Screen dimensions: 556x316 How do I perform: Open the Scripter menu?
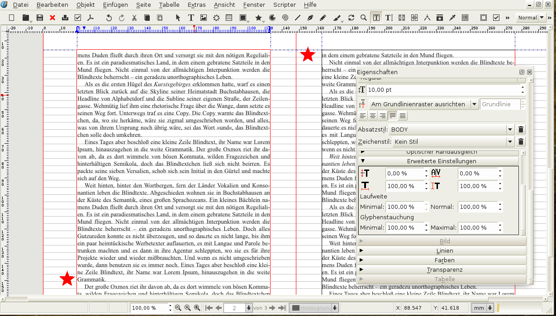click(x=284, y=5)
